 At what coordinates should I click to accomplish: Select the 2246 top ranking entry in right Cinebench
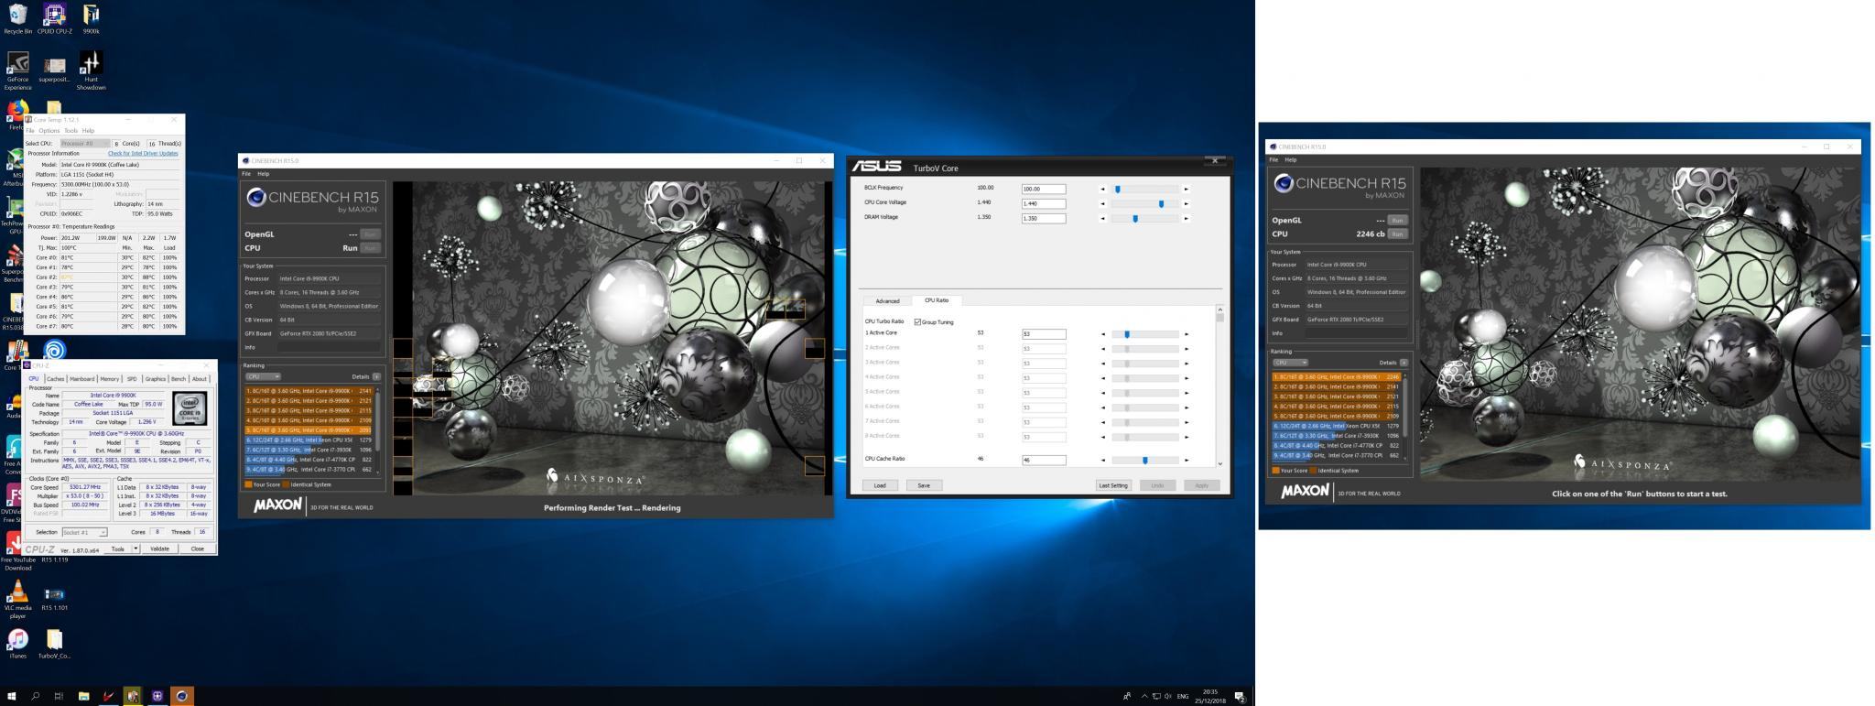click(1336, 376)
